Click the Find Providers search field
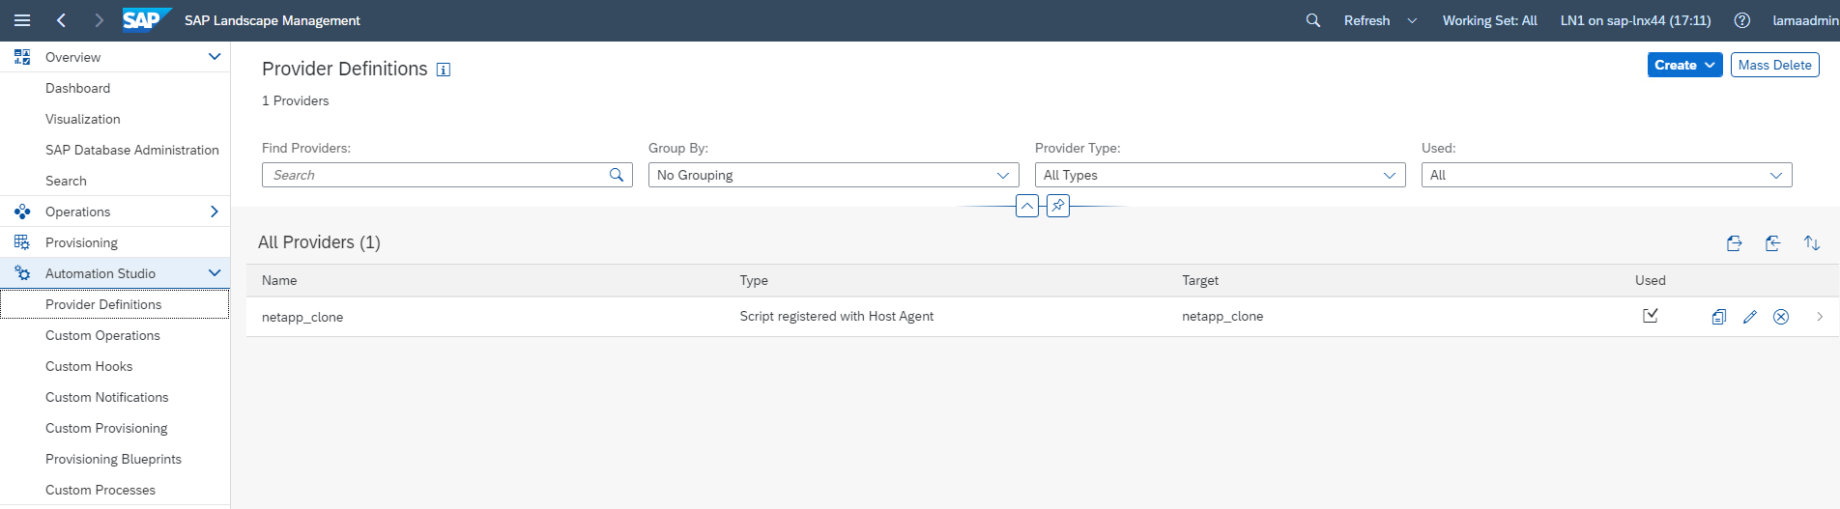Screen dimensions: 1840x509 (x=435, y=175)
